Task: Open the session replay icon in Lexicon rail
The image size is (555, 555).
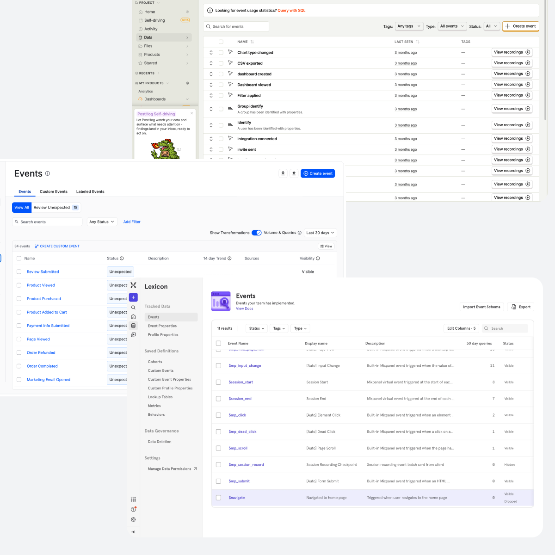Action: (133, 335)
